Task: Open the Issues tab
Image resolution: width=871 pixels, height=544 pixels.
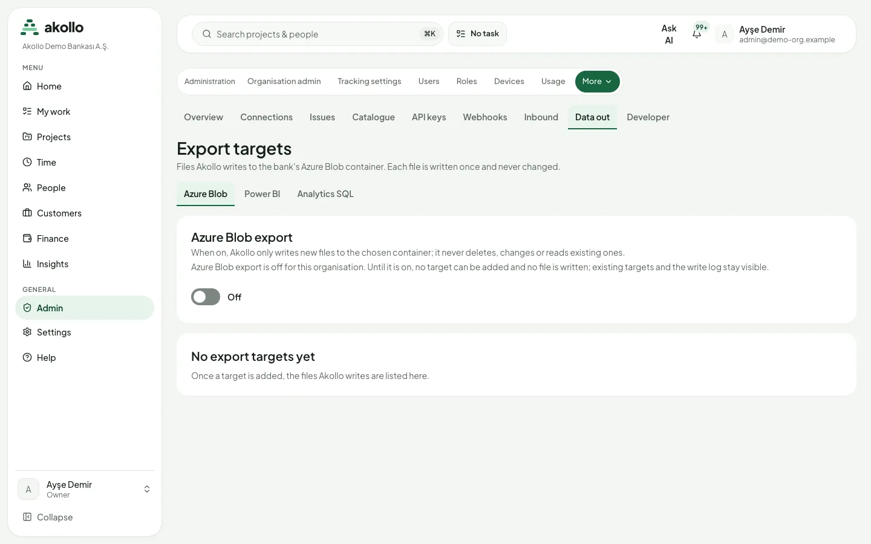Action: [x=322, y=117]
